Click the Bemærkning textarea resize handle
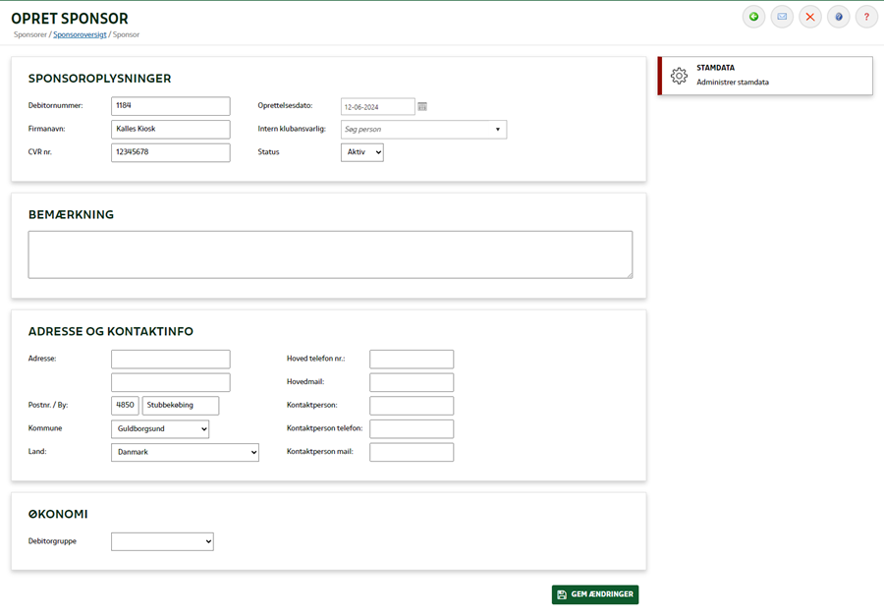The height and width of the screenshot is (615, 884). [630, 274]
